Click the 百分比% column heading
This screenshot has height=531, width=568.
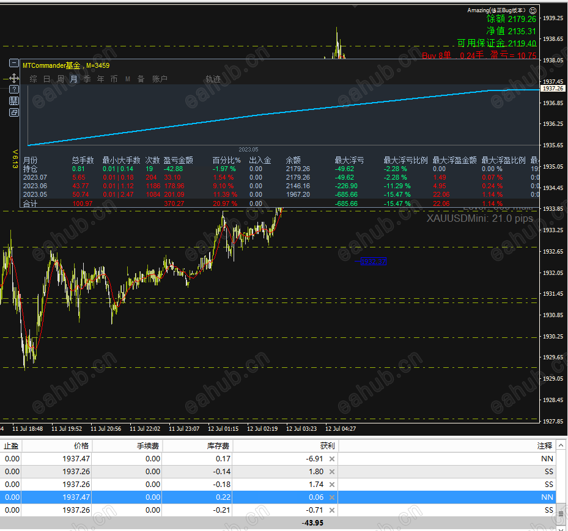pyautogui.click(x=226, y=160)
